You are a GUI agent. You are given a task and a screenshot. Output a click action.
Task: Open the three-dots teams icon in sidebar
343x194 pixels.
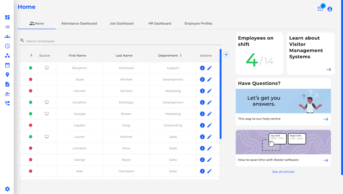[7, 56]
